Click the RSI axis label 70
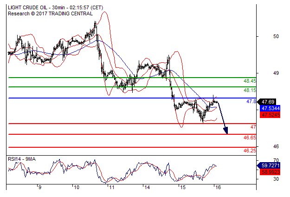This screenshot has width=290, height=197. pos(276,160)
